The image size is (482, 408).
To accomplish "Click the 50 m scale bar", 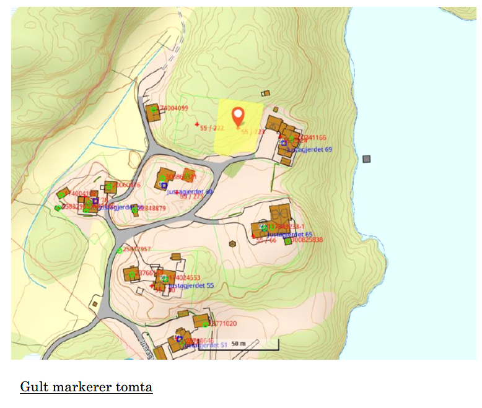I will pos(239,345).
